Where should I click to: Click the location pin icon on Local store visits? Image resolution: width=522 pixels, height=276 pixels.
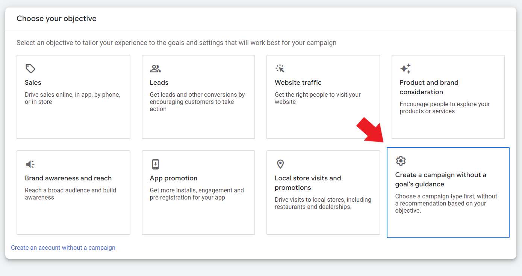280,164
